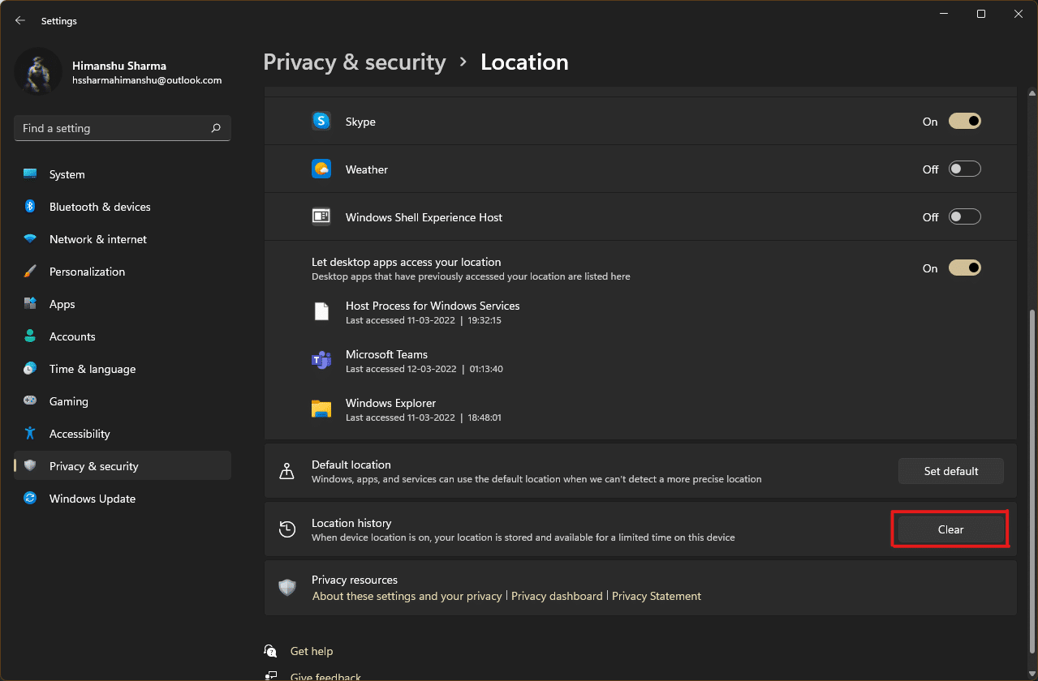Open System settings in sidebar
This screenshot has width=1038, height=681.
[x=123, y=174]
